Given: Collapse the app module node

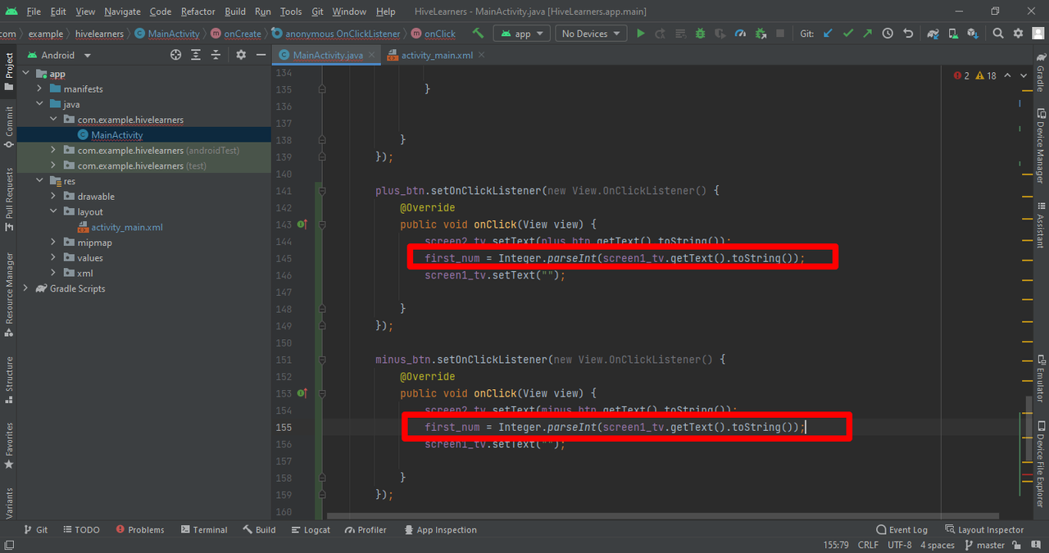Looking at the screenshot, I should 26,74.
